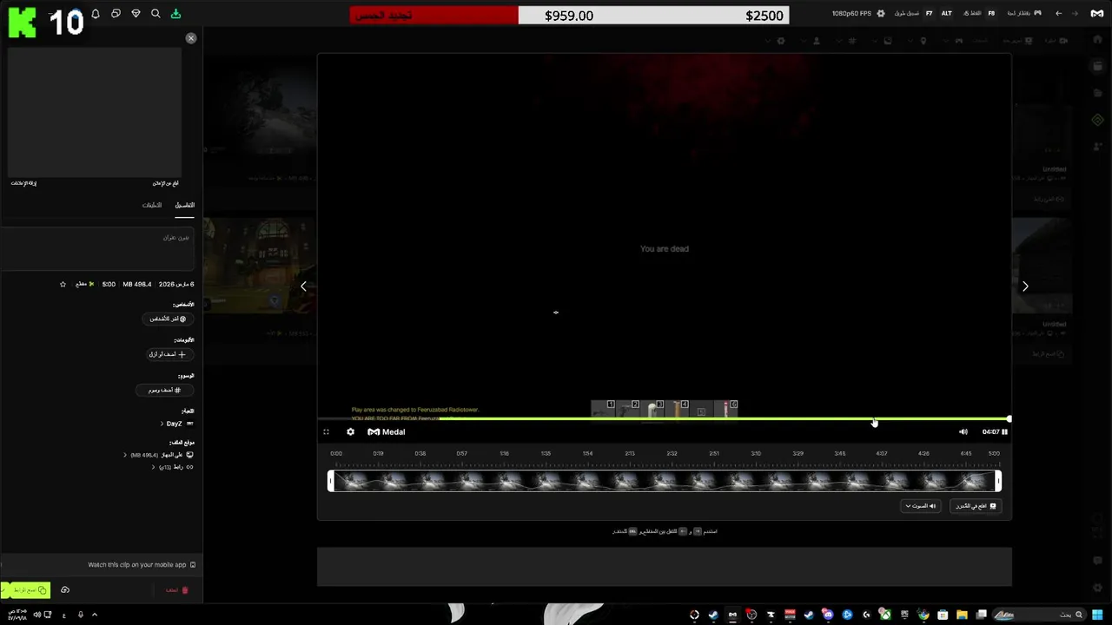Select the details tab in the side panel
1112x625 pixels.
click(x=184, y=206)
